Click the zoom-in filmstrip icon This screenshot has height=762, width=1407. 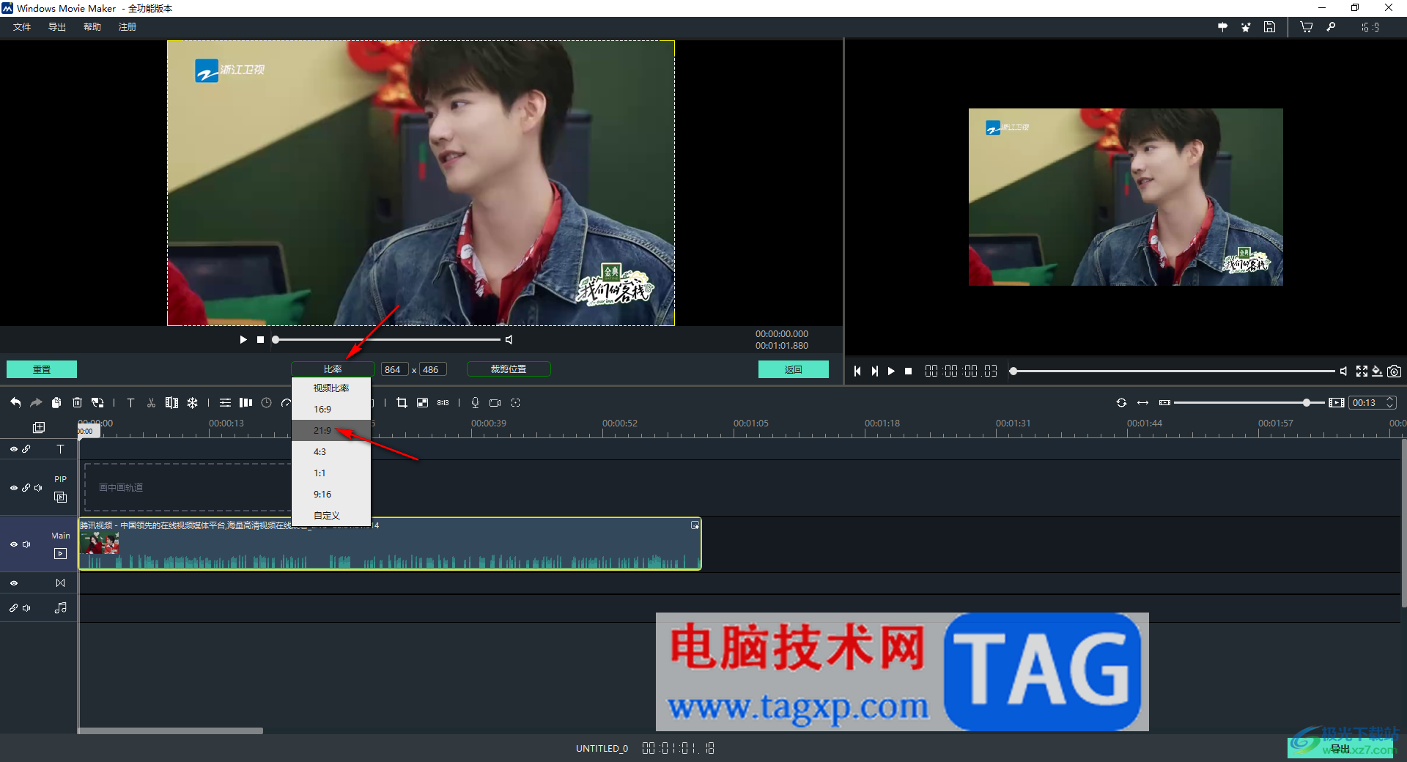tap(1337, 402)
